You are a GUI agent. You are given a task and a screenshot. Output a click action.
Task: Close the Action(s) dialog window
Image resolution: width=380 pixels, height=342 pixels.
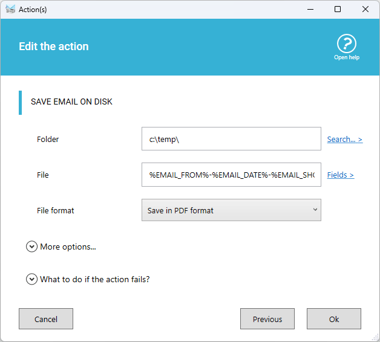365,9
